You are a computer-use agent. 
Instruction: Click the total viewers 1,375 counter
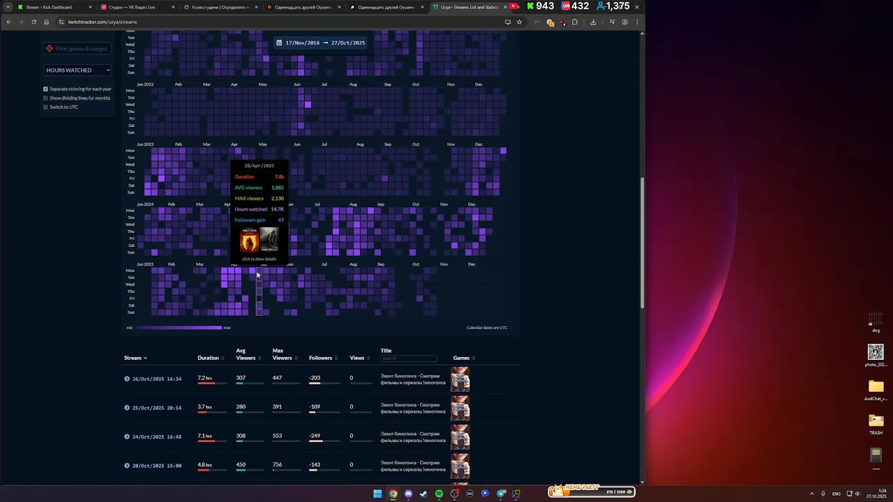tap(612, 6)
